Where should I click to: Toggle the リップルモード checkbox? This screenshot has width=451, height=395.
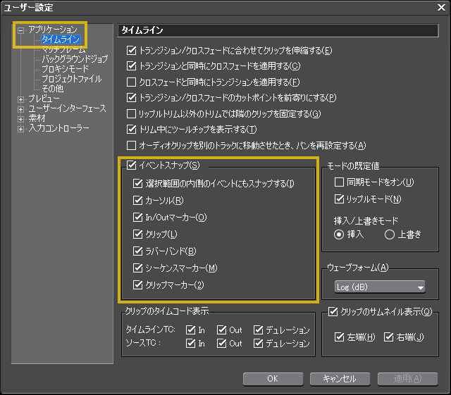(339, 199)
